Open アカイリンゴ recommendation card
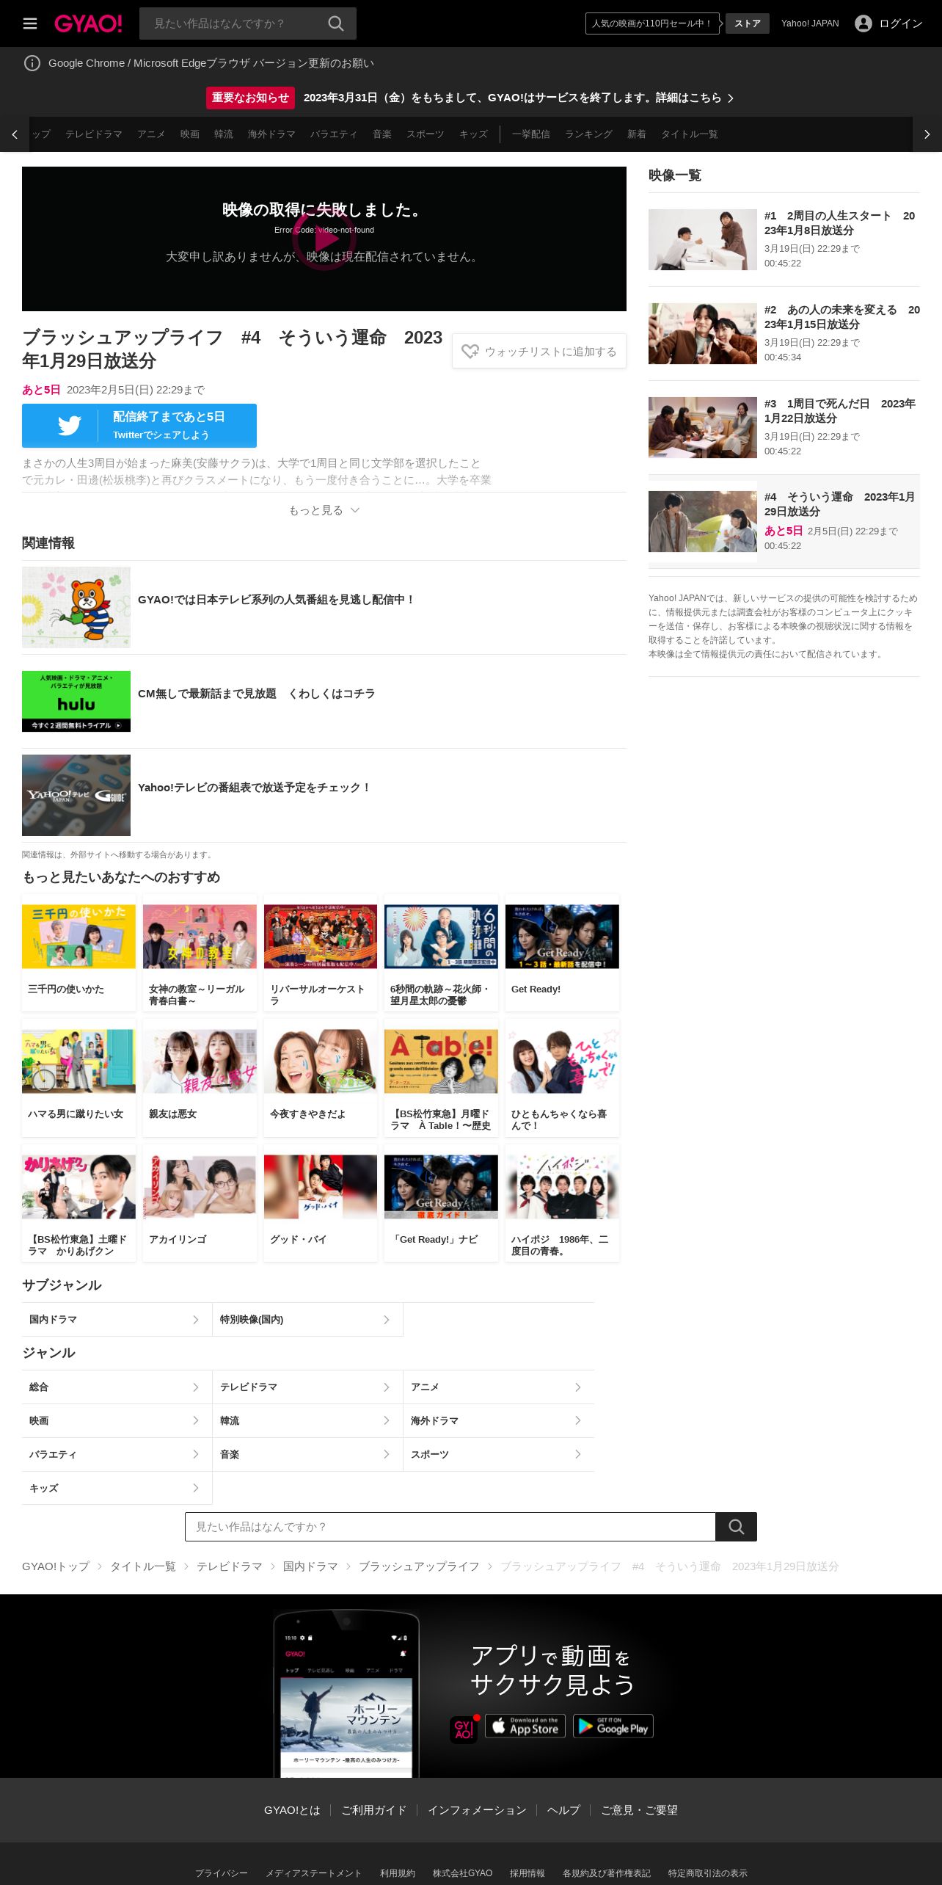942x1885 pixels. pos(200,1202)
